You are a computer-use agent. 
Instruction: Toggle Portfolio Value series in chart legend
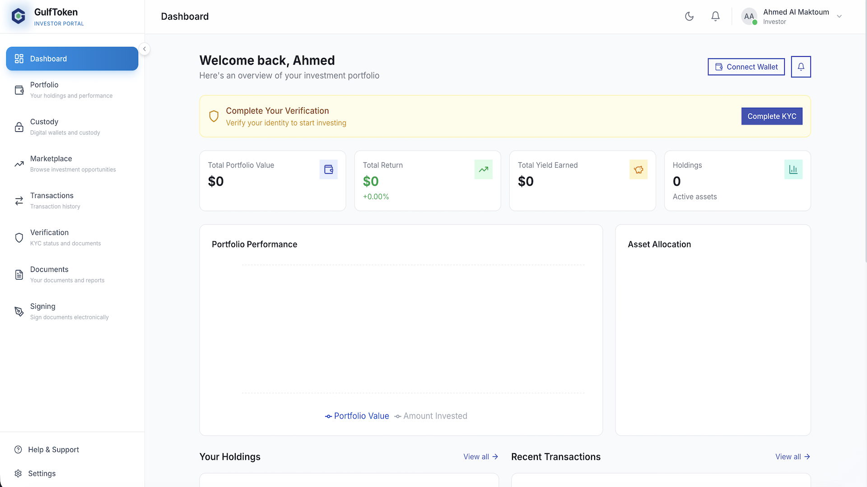[x=357, y=416]
